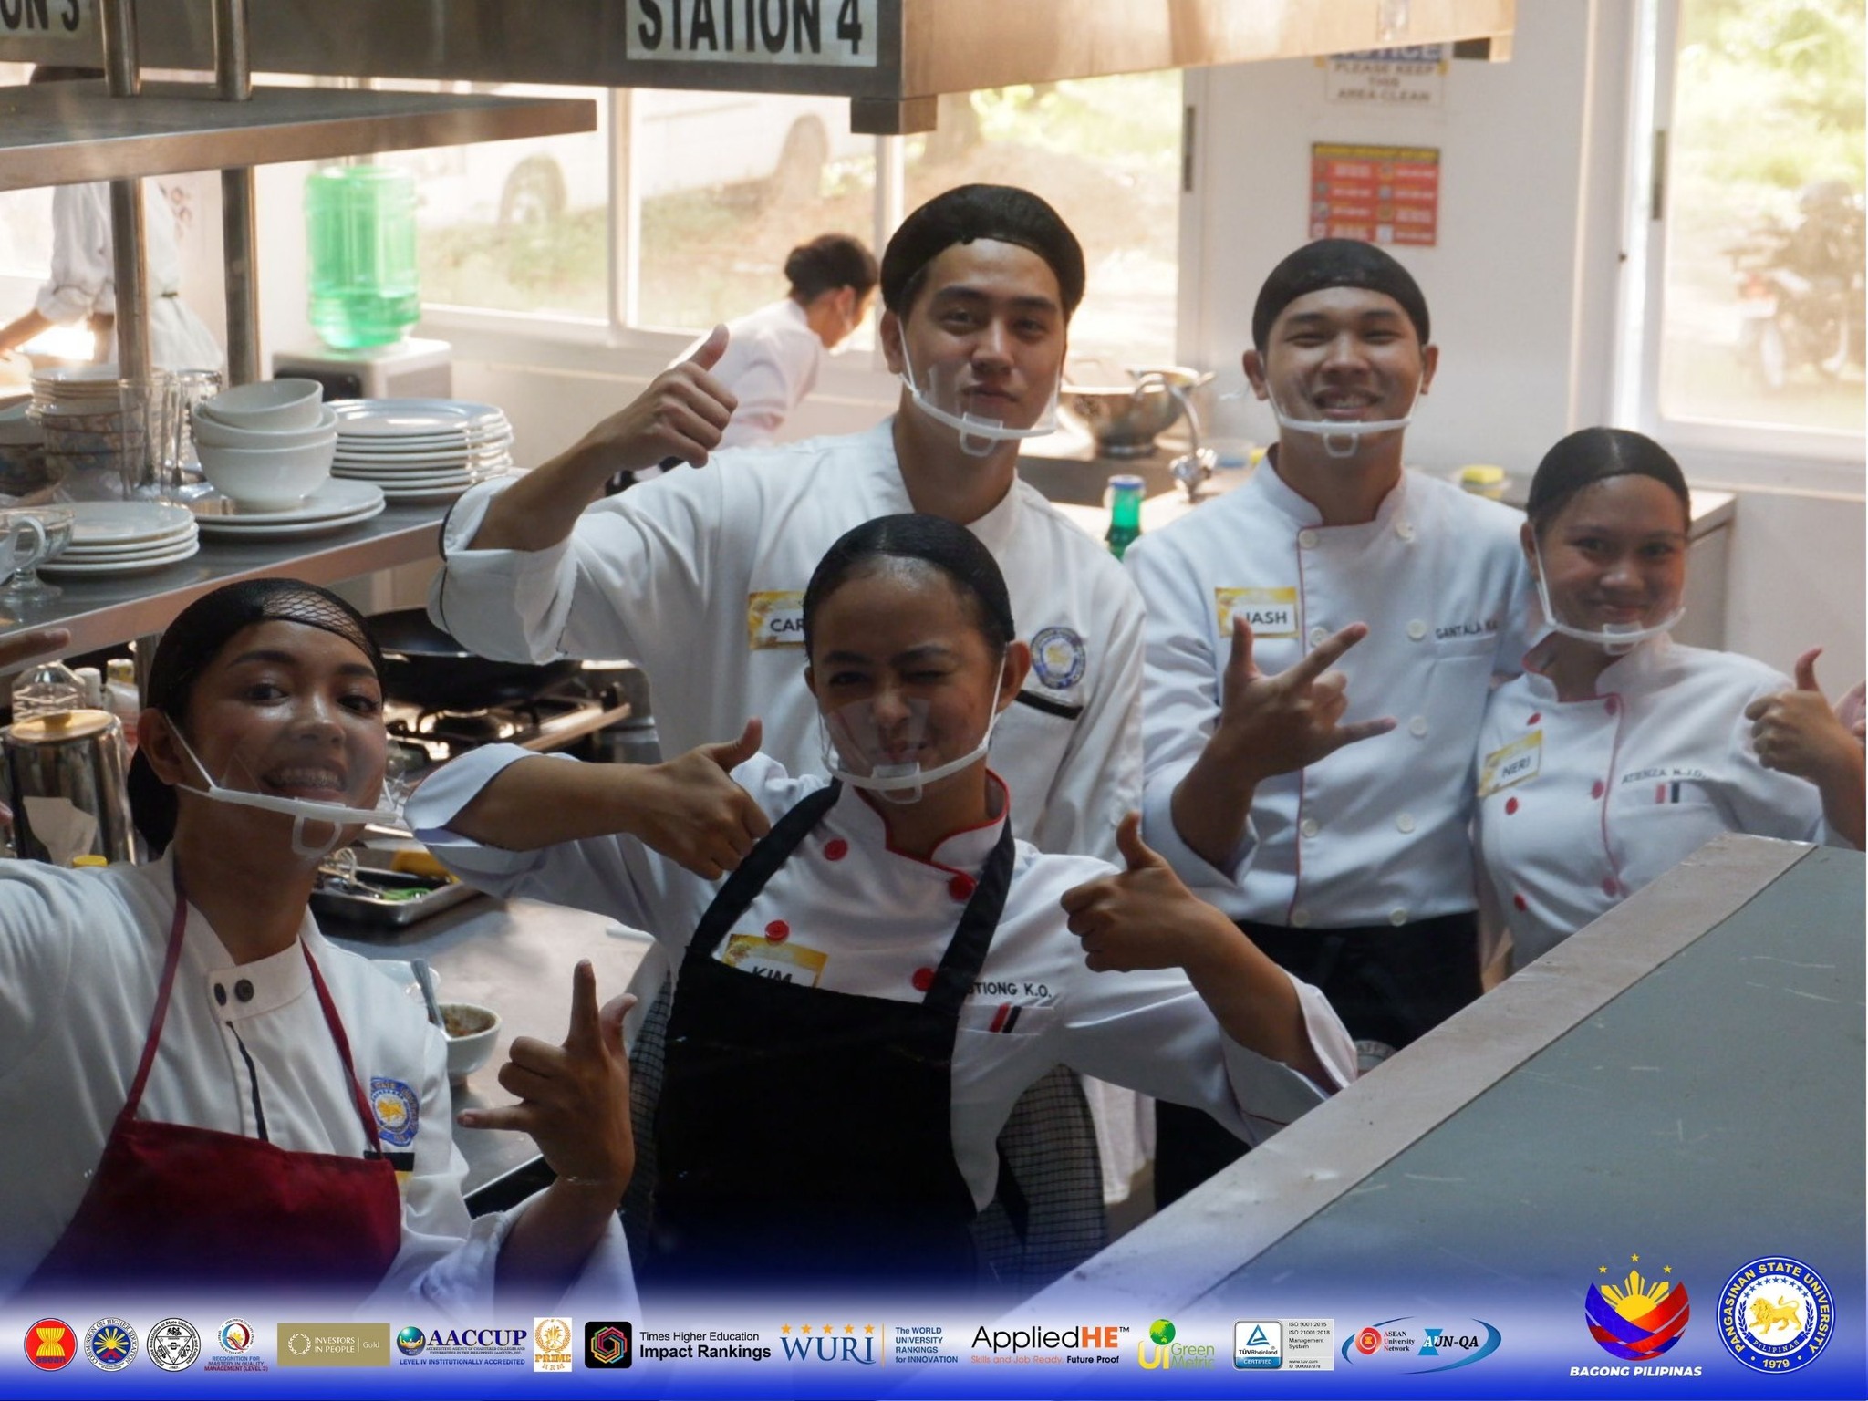Click the NERI name tag
This screenshot has width=1868, height=1401.
click(1509, 764)
